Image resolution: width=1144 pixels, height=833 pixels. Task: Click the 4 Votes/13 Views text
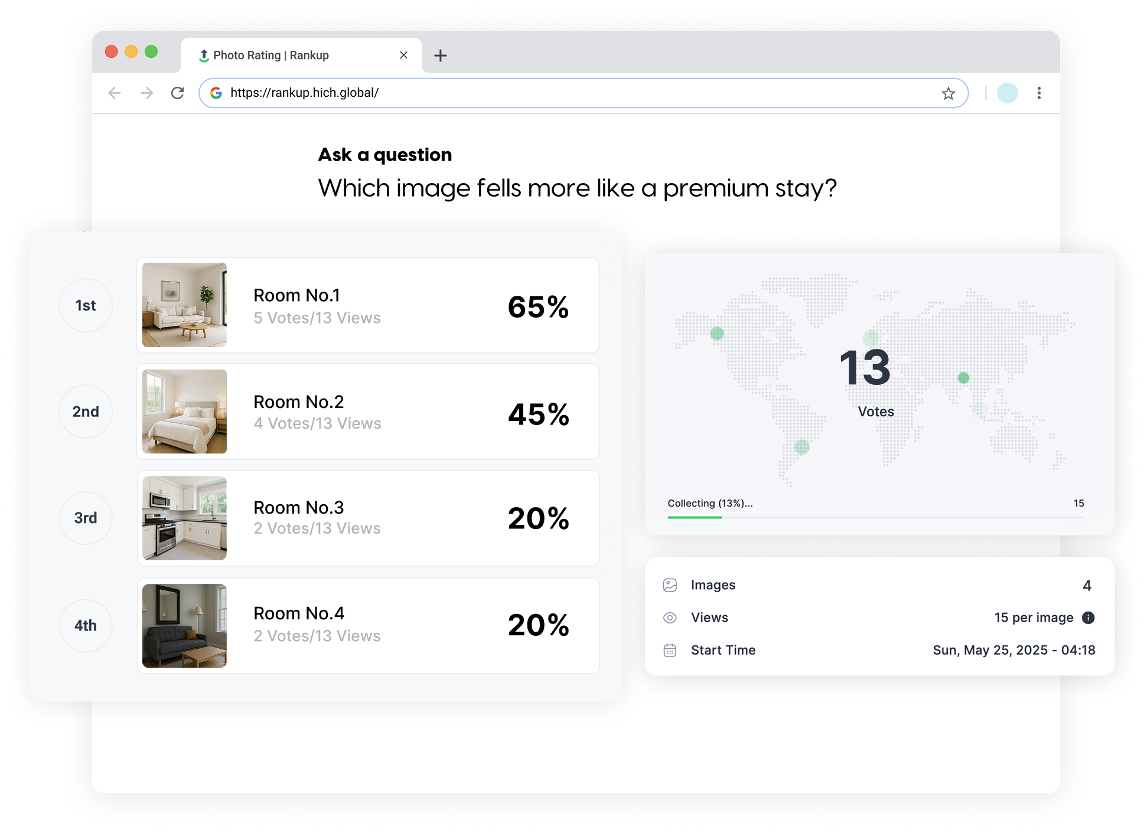pyautogui.click(x=317, y=424)
